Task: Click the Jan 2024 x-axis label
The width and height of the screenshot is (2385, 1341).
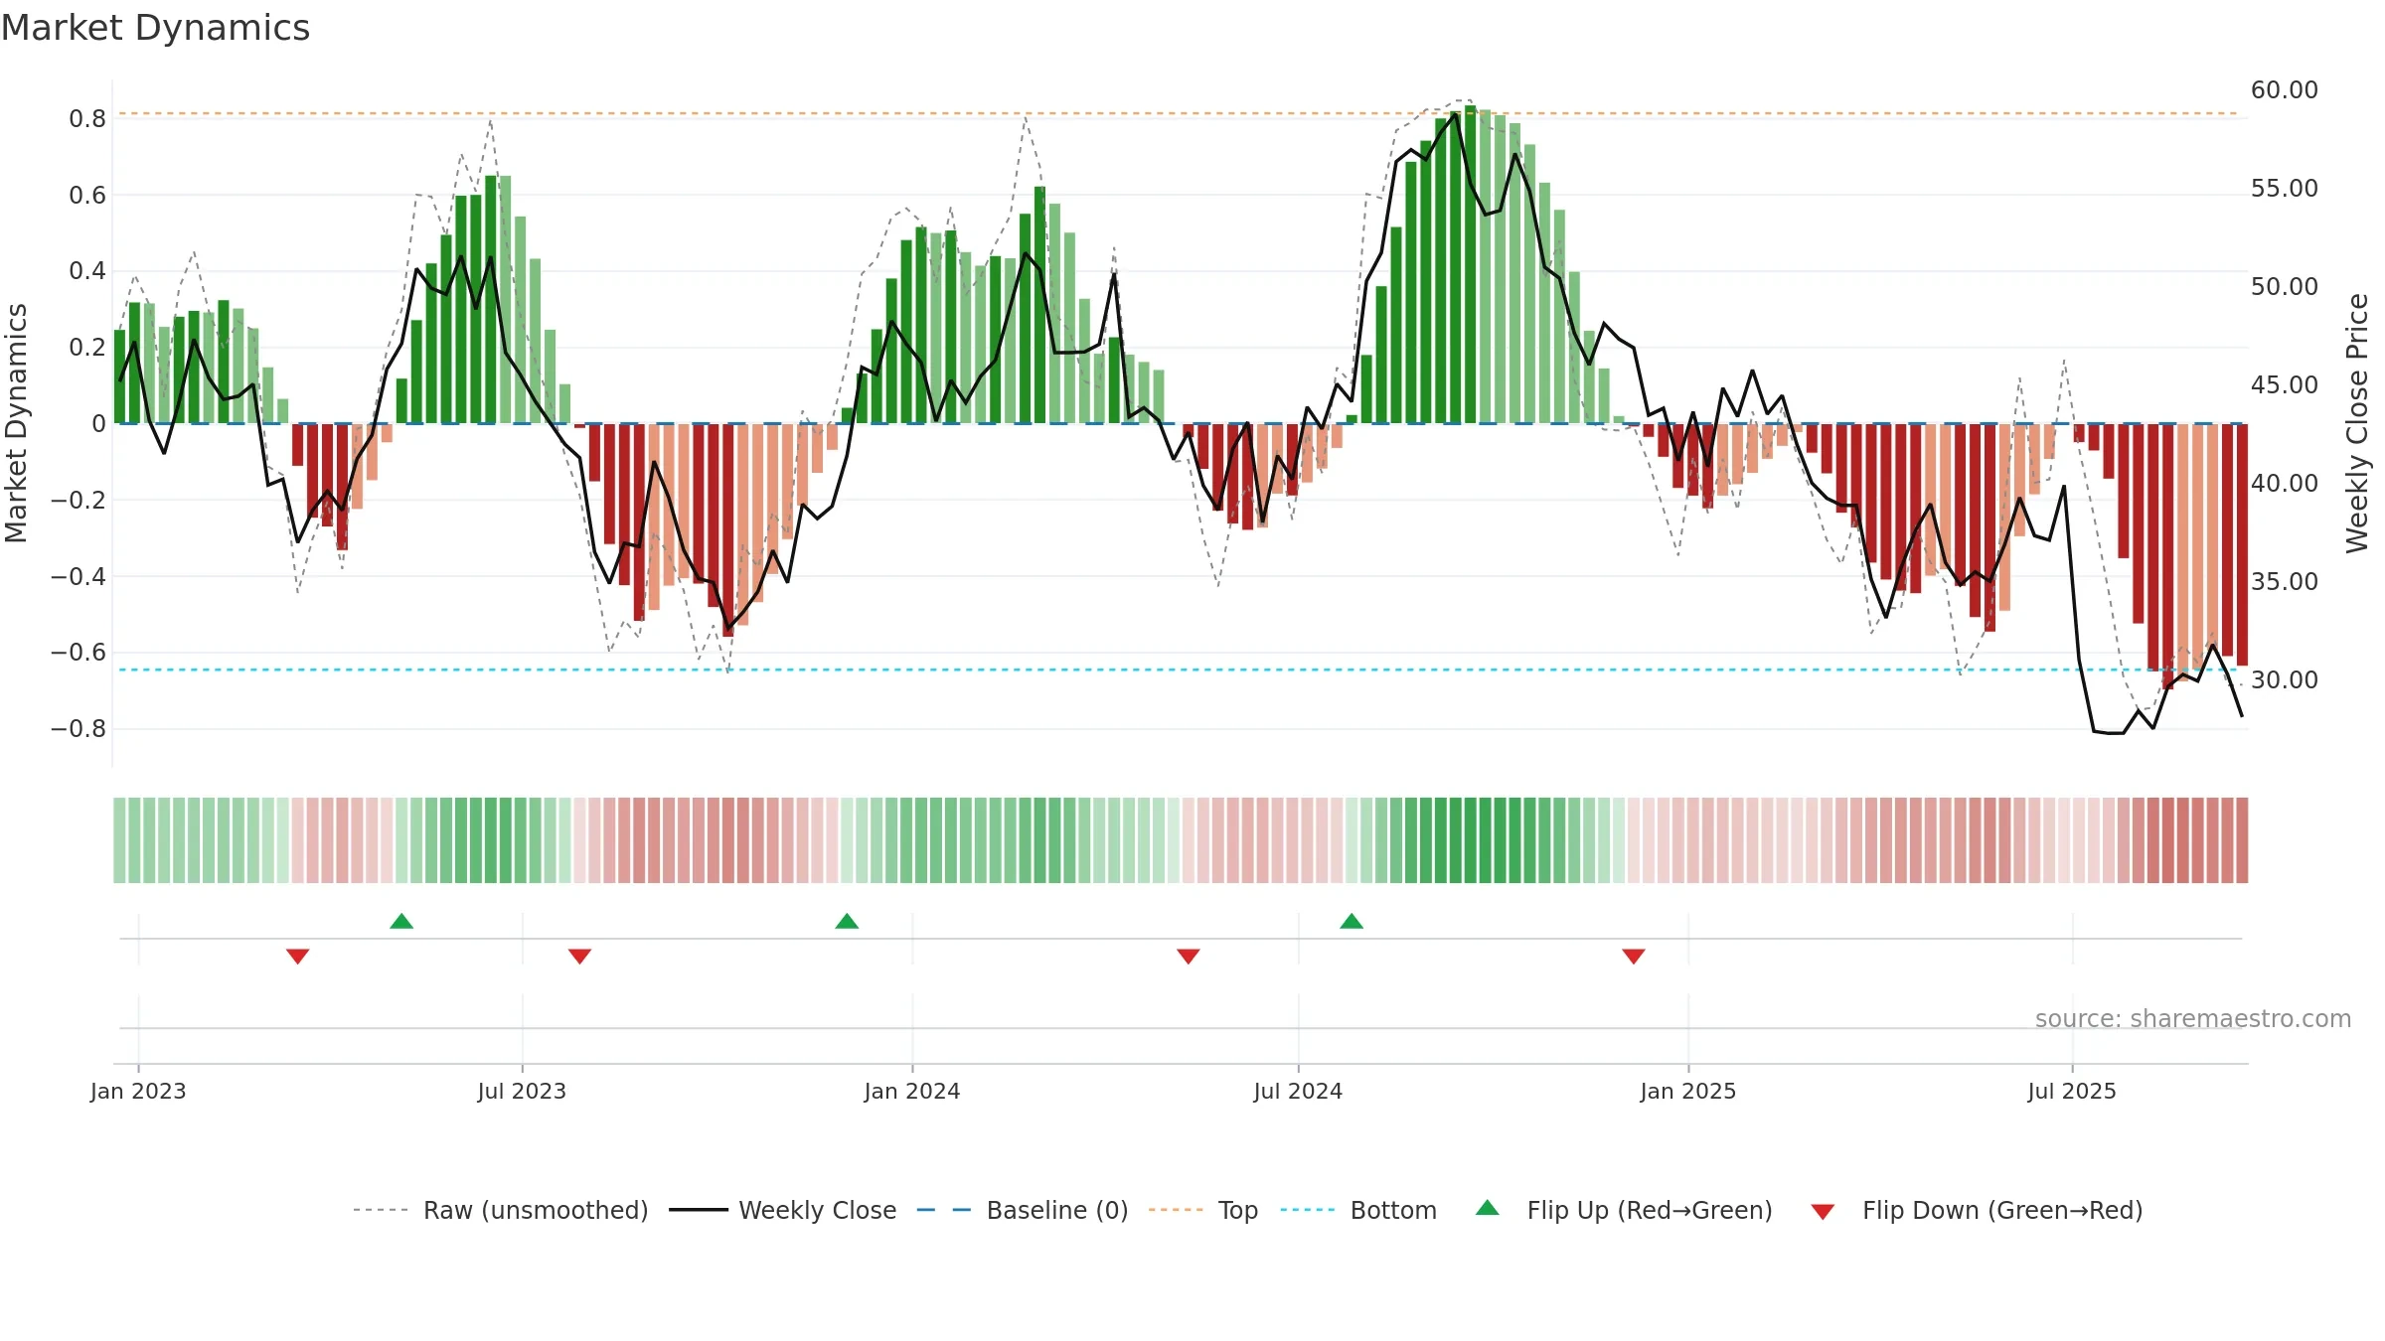Action: 912,1091
